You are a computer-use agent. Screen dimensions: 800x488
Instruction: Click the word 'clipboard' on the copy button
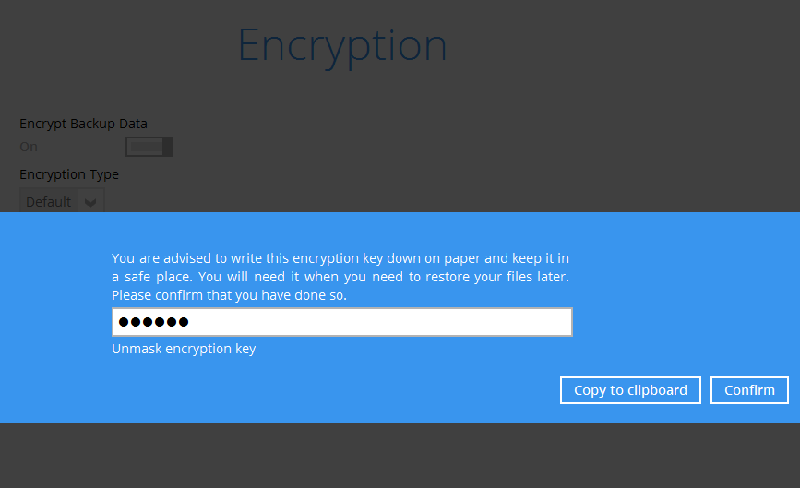657,390
